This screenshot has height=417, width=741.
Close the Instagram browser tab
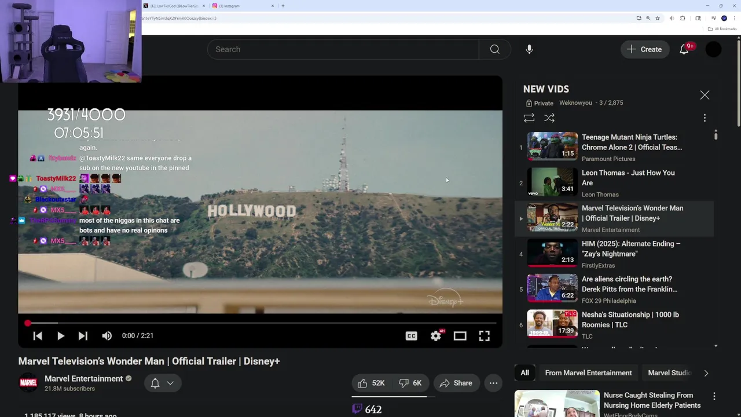pos(273,6)
